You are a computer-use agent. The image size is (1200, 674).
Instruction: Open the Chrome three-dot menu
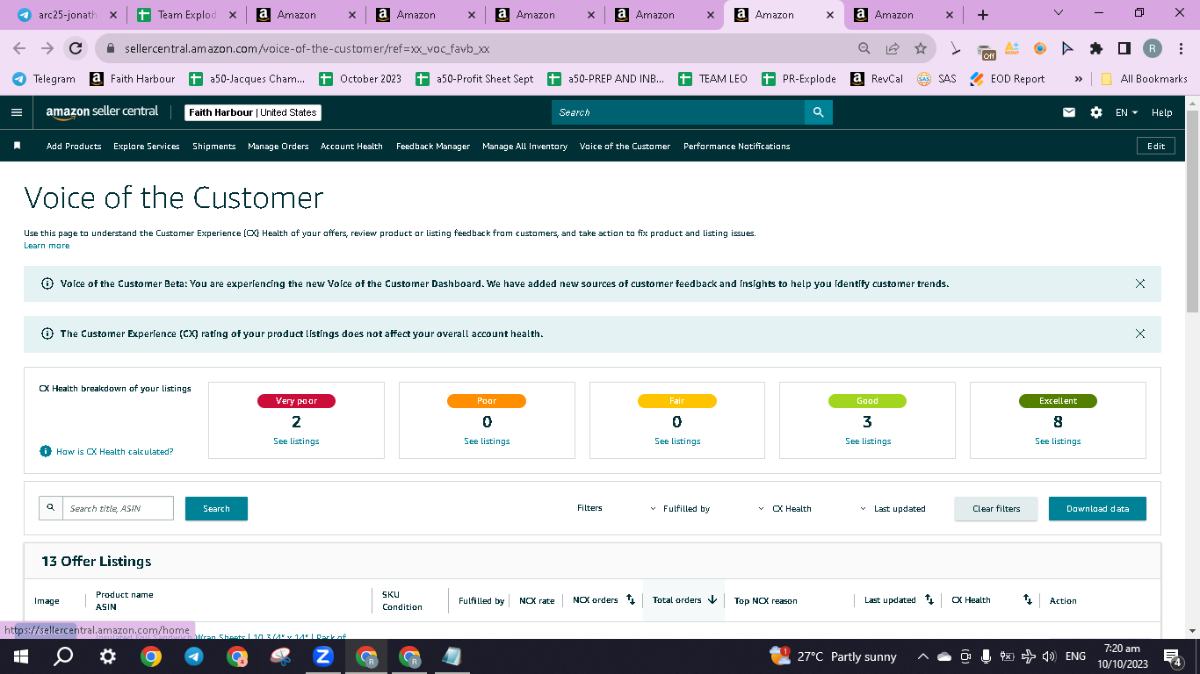point(1181,49)
